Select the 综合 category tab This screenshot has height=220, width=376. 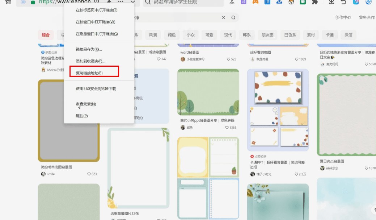pyautogui.click(x=46, y=35)
